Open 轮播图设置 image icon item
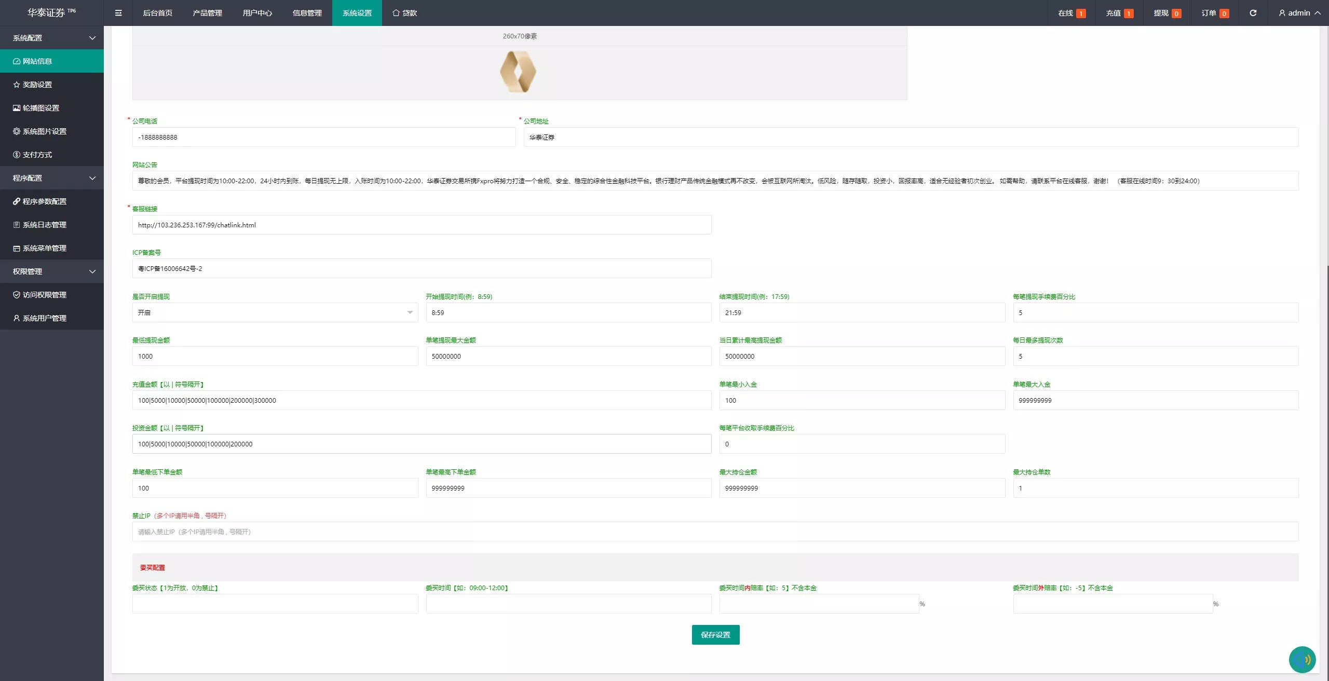This screenshot has height=681, width=1329. tap(52, 108)
